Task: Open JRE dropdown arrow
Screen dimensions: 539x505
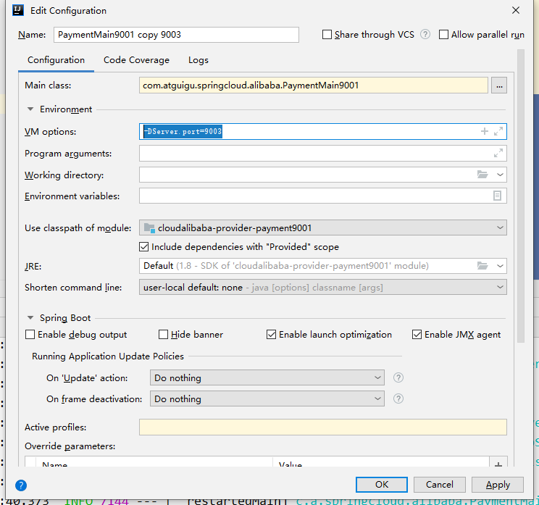Action: (500, 266)
